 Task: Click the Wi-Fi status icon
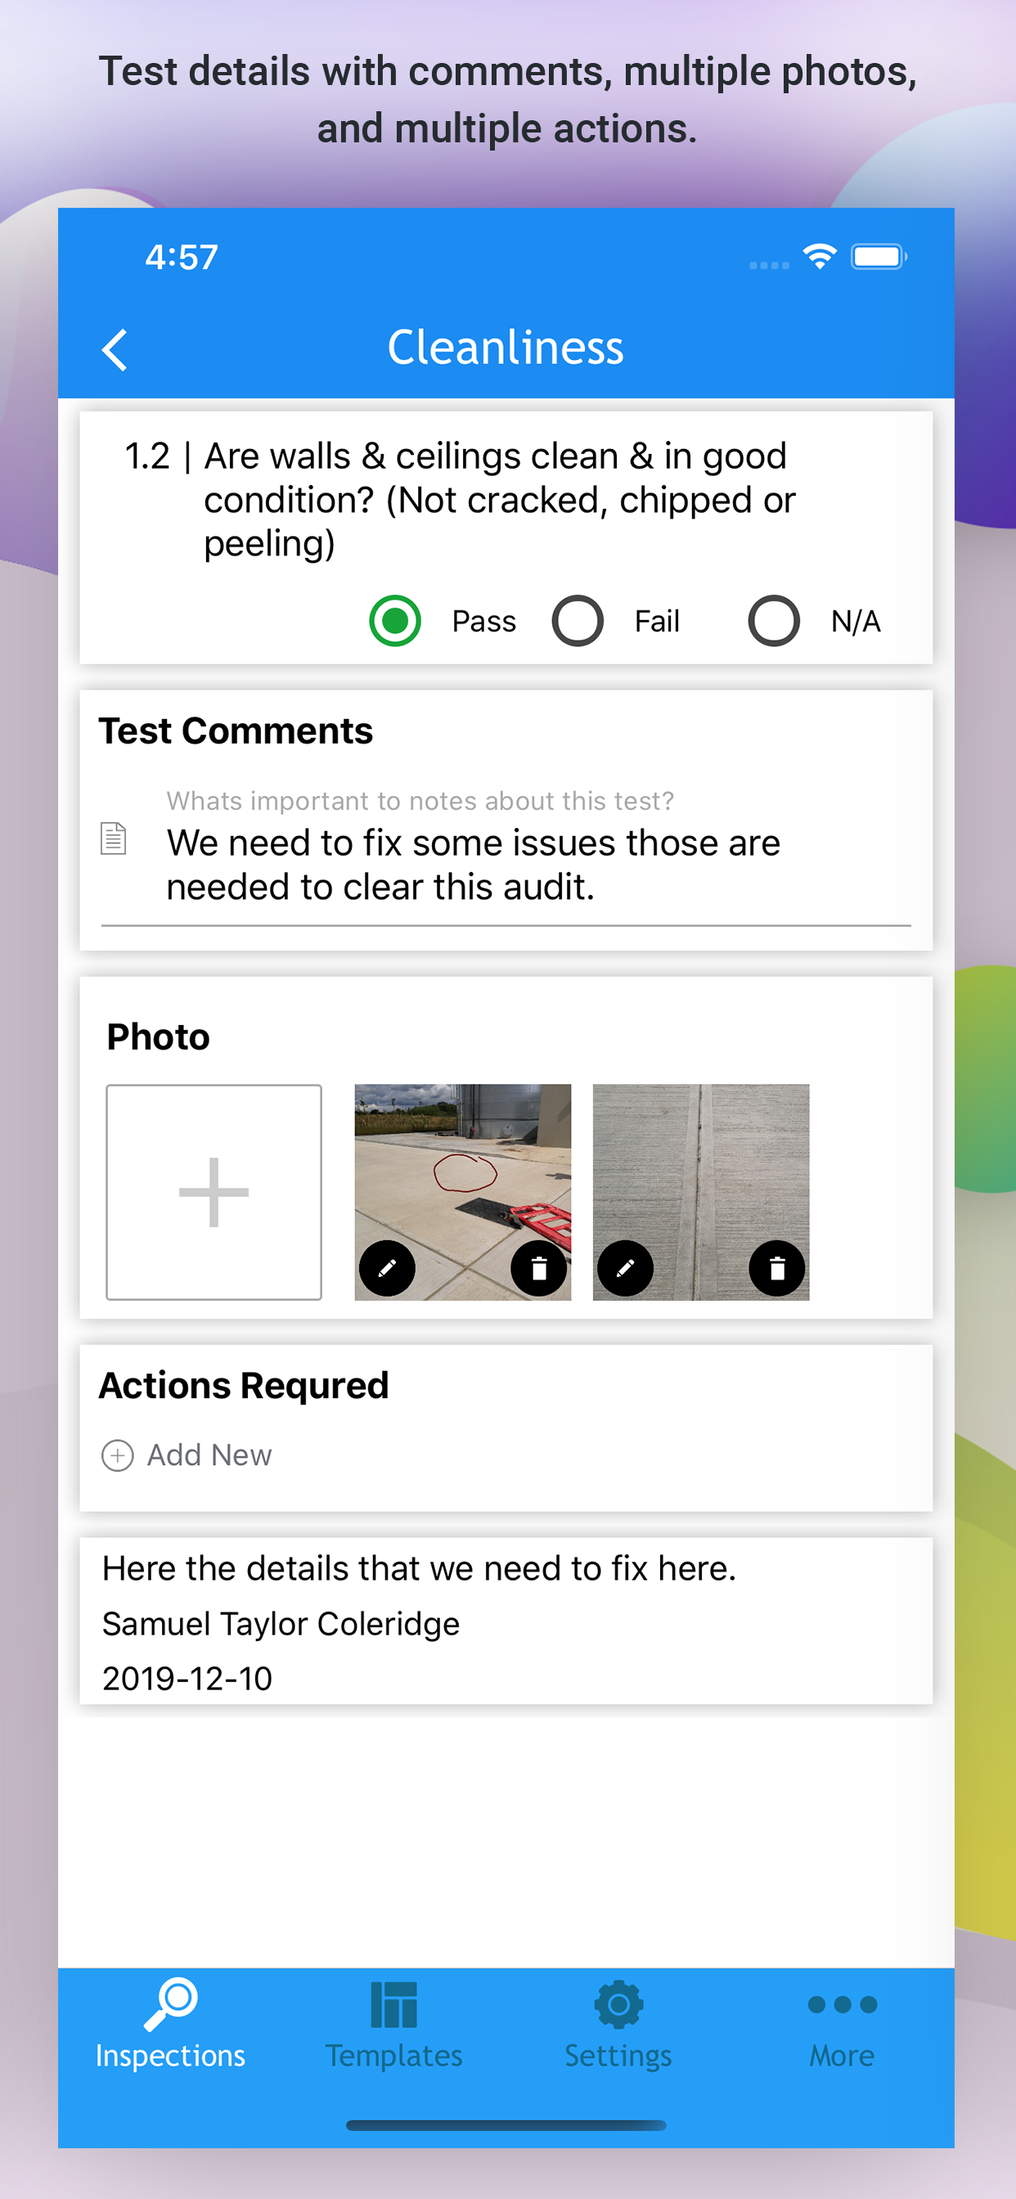pyautogui.click(x=819, y=256)
